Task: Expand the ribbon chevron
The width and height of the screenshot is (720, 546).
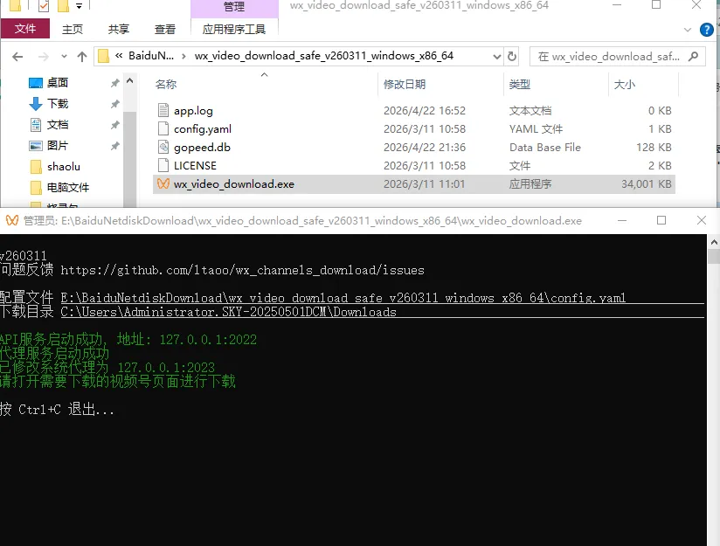Action: tap(688, 30)
